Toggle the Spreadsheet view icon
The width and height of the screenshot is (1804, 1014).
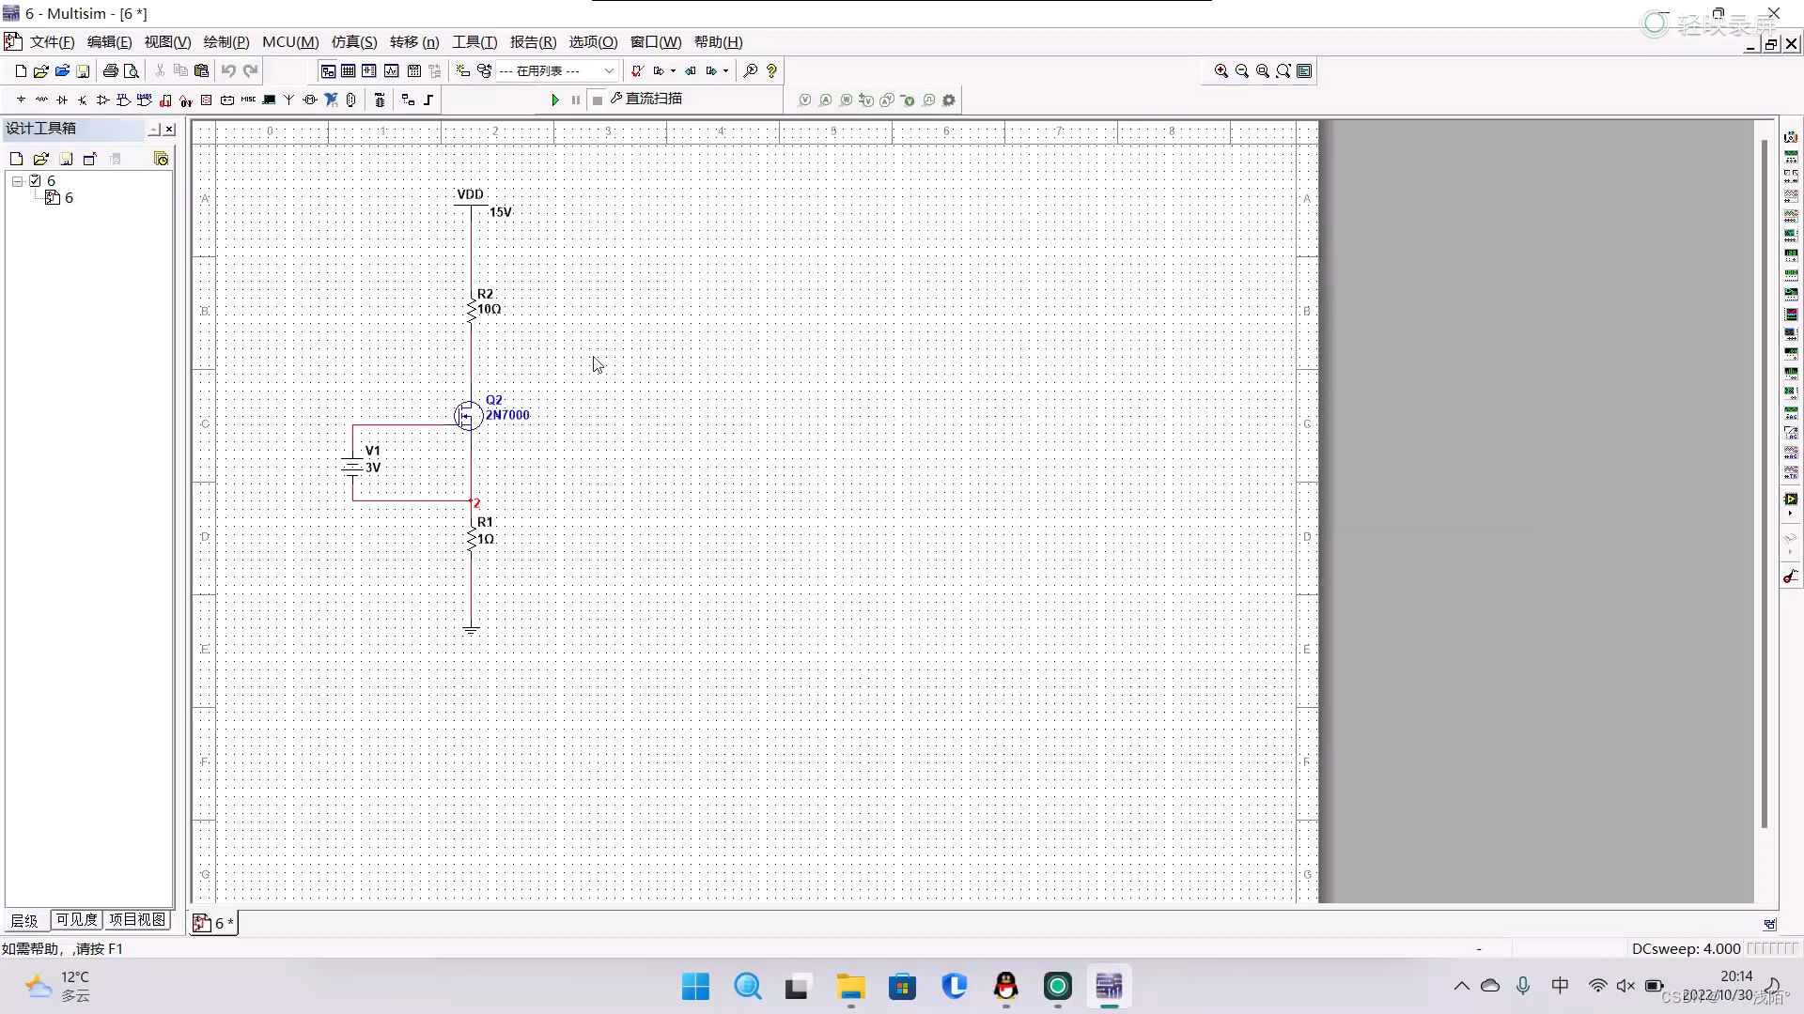[349, 70]
